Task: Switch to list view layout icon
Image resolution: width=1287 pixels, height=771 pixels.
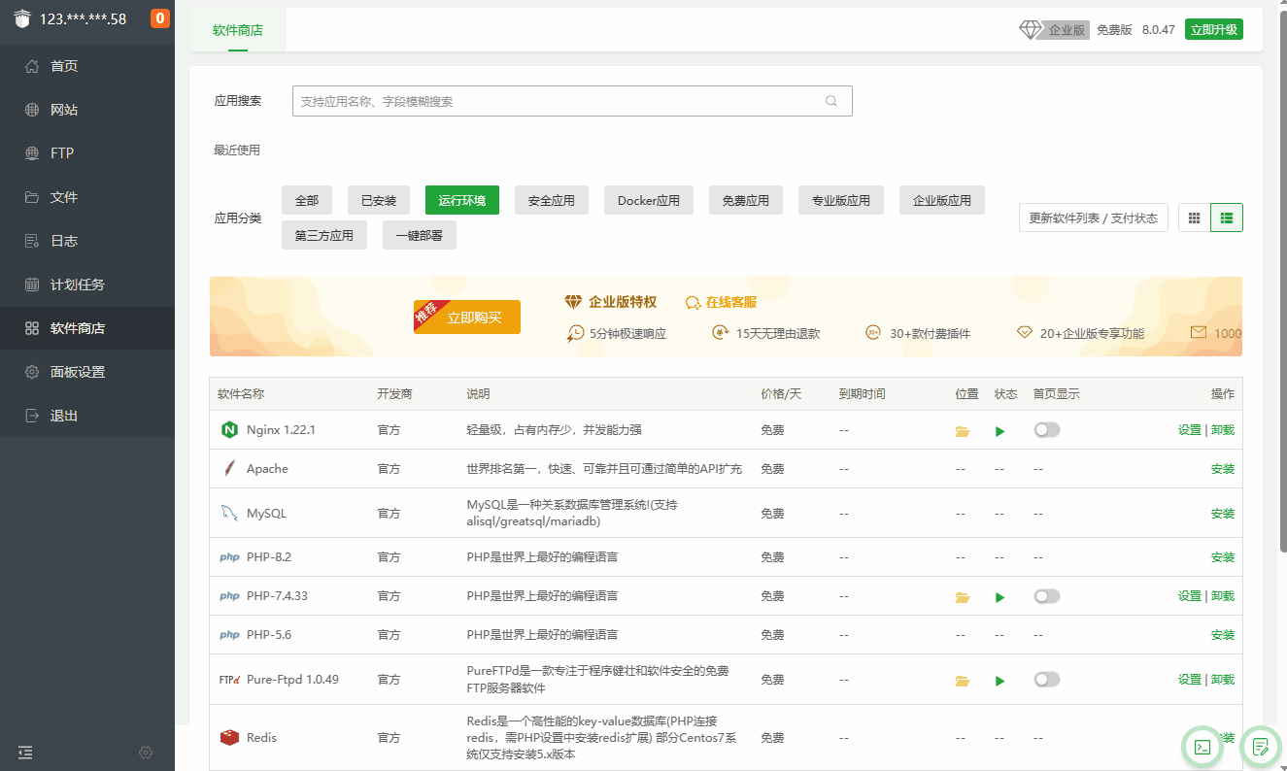Action: [1227, 218]
